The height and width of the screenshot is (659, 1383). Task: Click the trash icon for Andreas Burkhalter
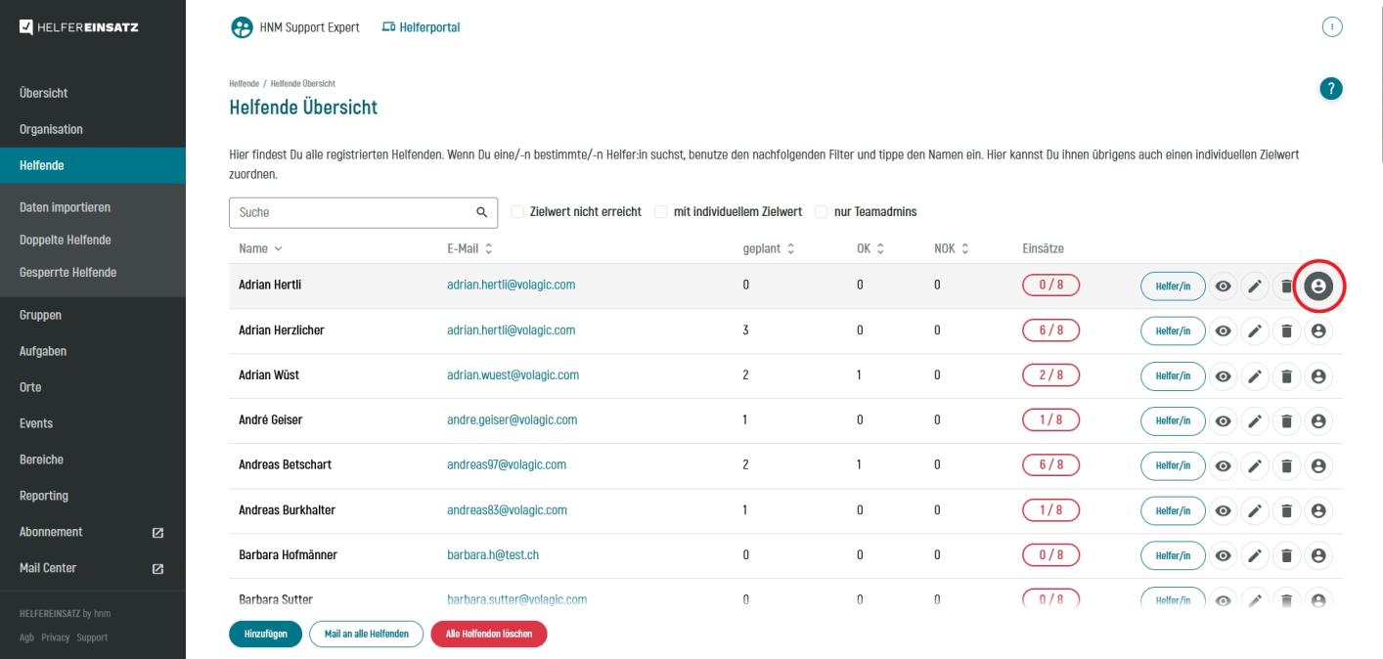pos(1286,511)
